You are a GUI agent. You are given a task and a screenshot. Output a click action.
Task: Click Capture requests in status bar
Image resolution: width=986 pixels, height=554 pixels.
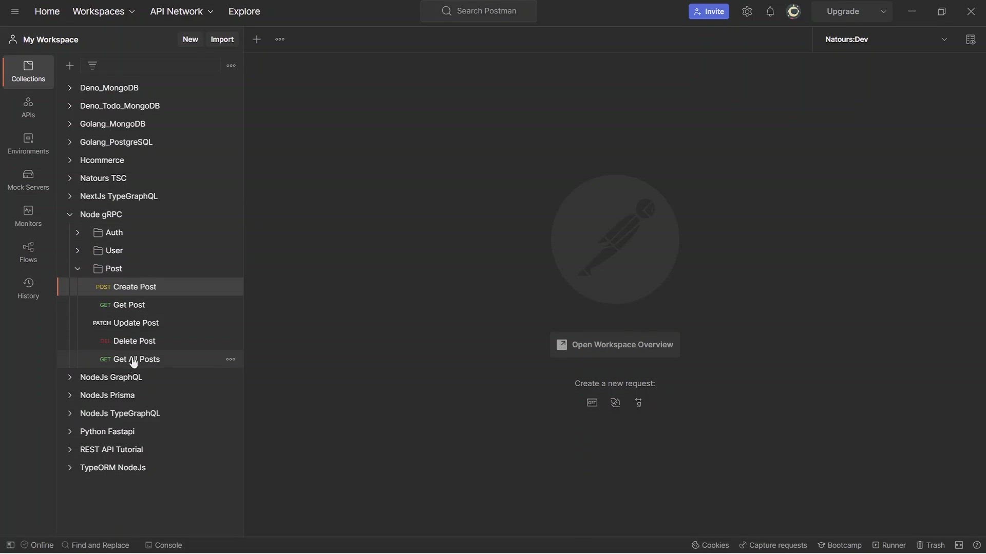pyautogui.click(x=773, y=545)
